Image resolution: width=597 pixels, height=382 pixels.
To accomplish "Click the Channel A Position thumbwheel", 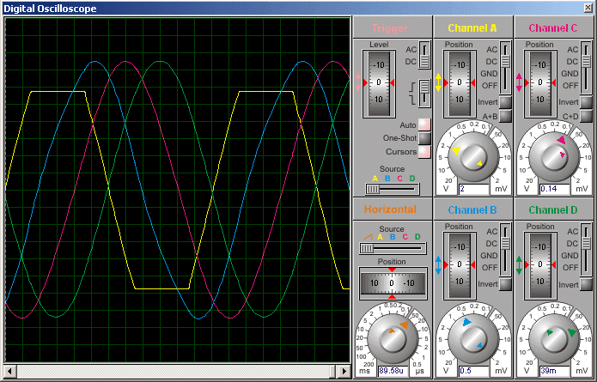I will (460, 83).
